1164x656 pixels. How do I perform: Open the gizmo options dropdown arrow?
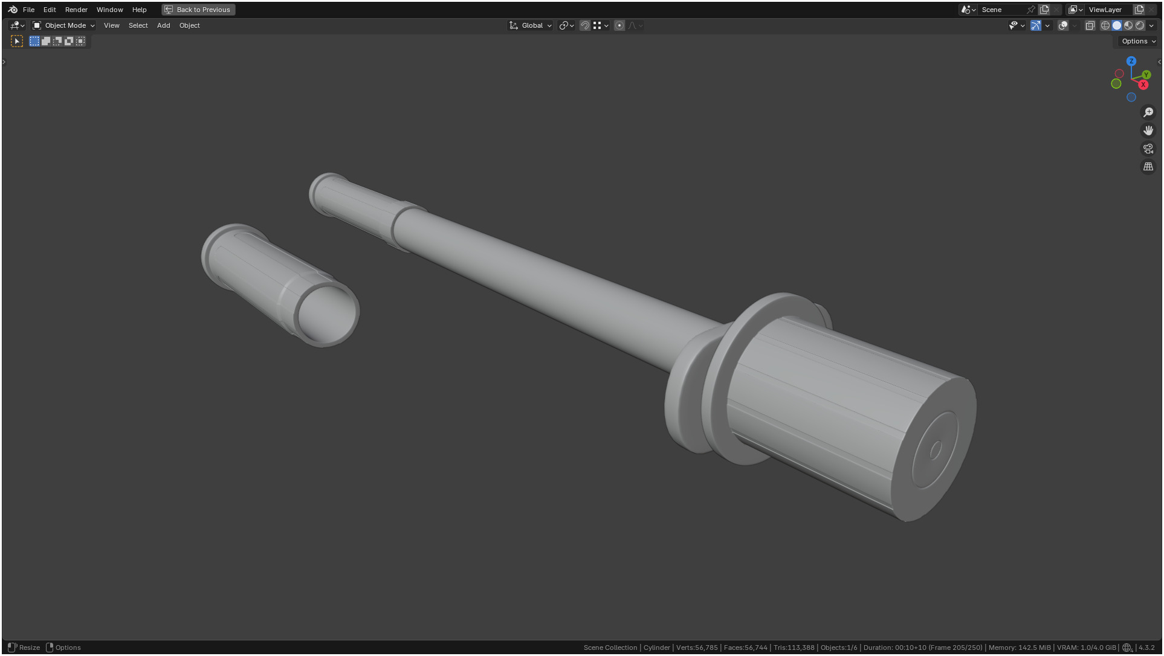click(x=1047, y=25)
